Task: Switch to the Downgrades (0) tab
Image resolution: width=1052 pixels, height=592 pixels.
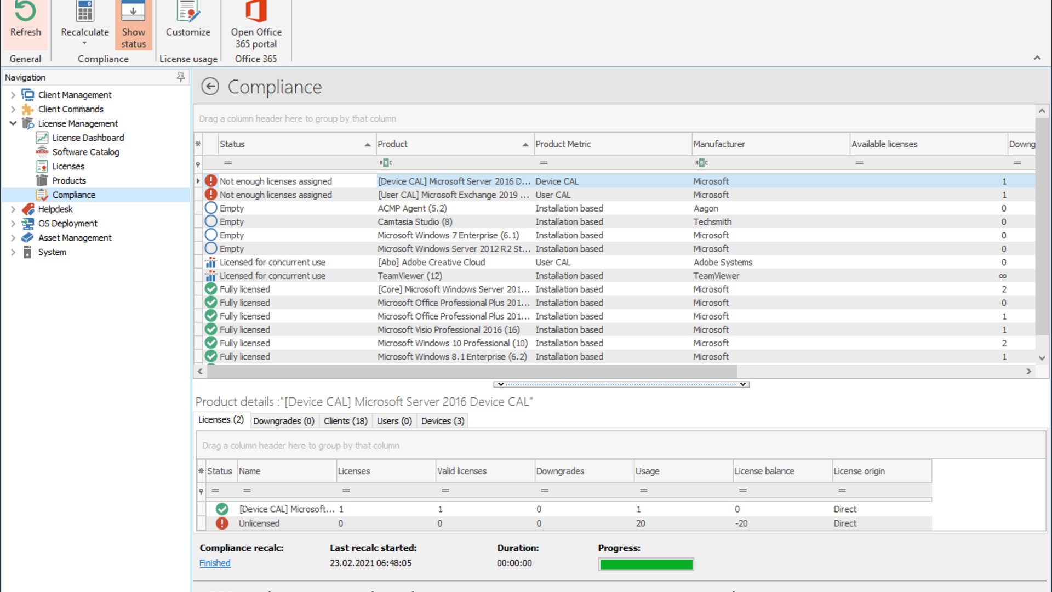Action: click(283, 421)
